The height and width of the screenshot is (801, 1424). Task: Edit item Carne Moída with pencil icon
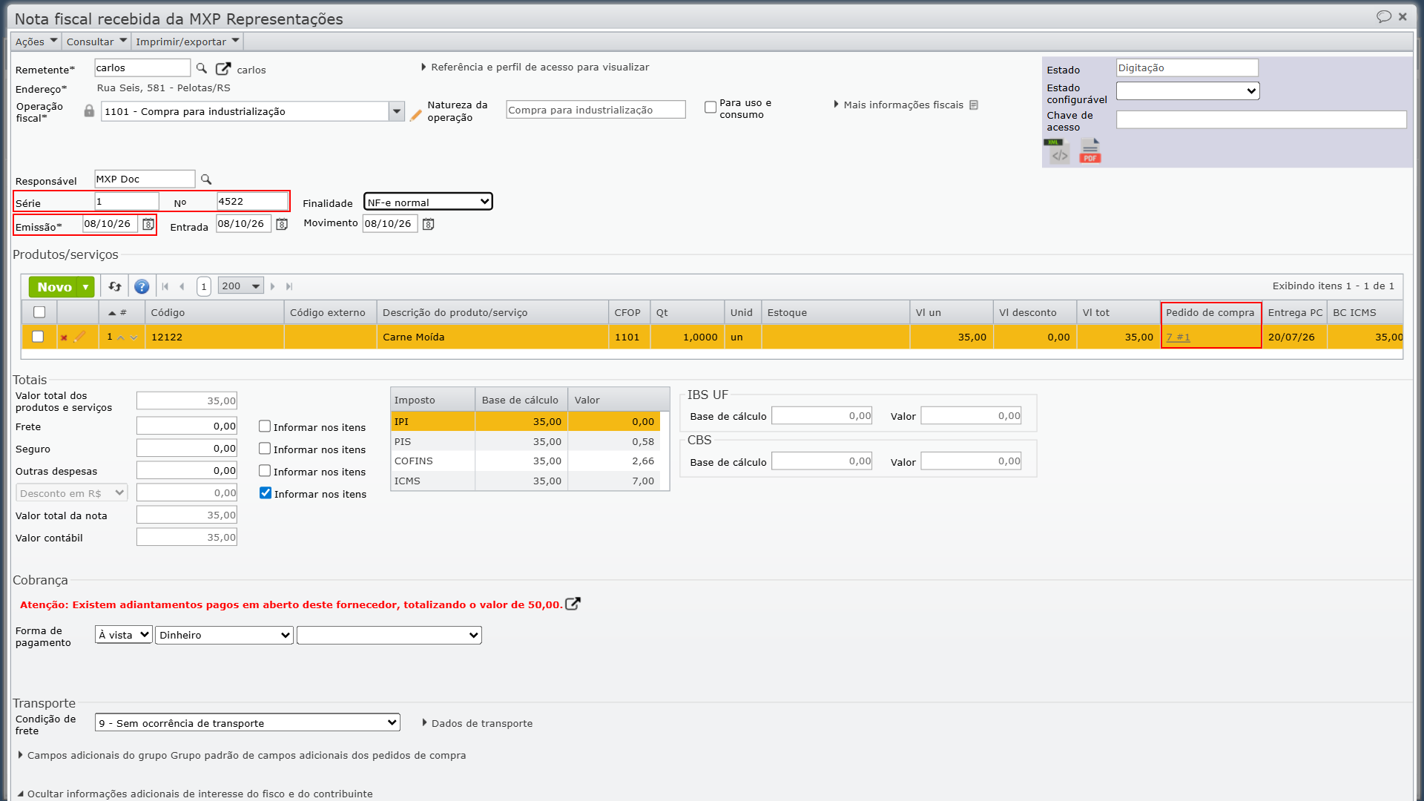click(79, 337)
